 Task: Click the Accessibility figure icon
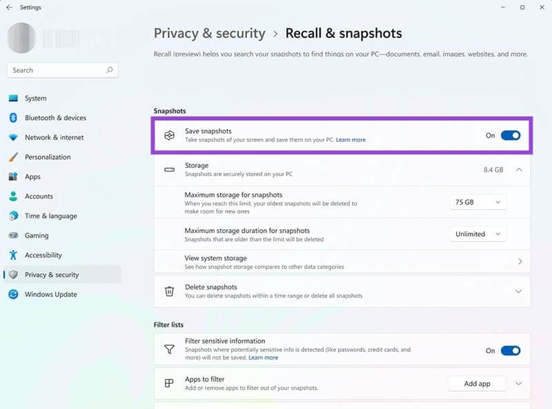[13, 255]
